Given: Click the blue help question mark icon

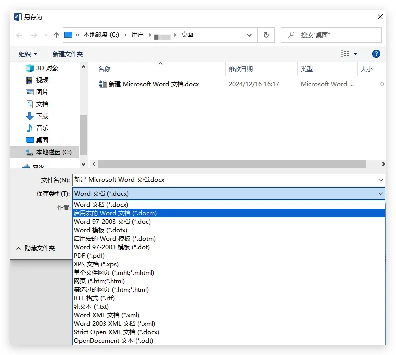Looking at the screenshot, I should [x=376, y=54].
